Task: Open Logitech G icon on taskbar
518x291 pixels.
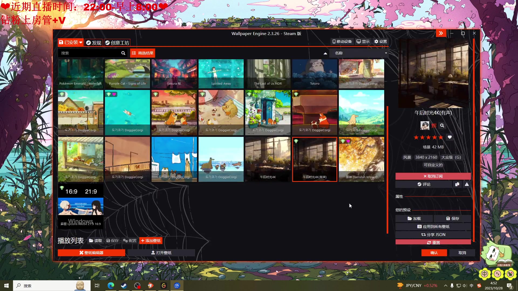Action: tap(163, 286)
